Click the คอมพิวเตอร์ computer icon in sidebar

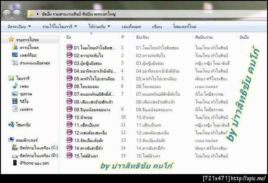(x=11, y=140)
